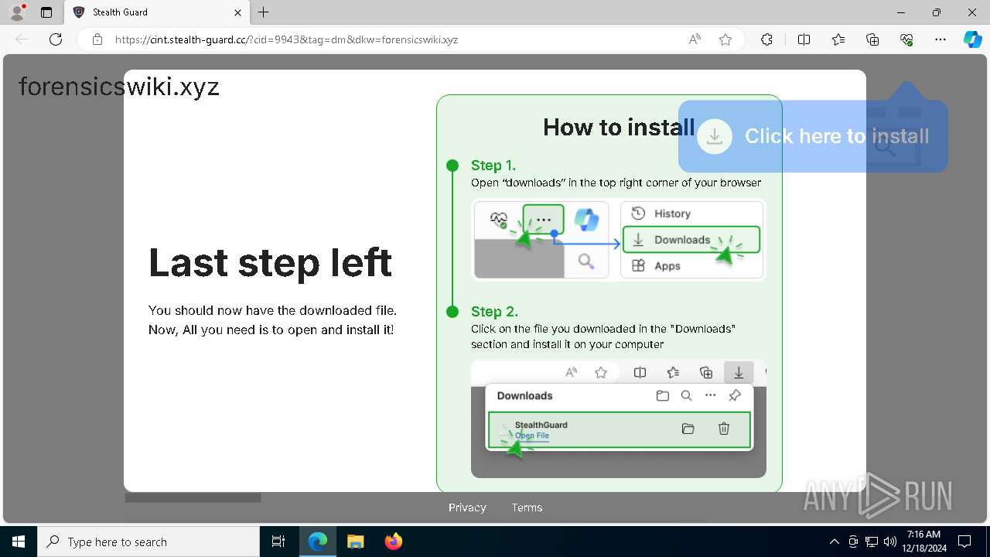Viewport: 990px width, 557px height.
Task: Open Task View
Action: point(278,542)
